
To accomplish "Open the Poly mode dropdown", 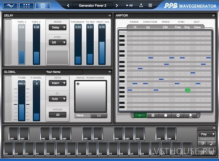I will click(207, 134).
